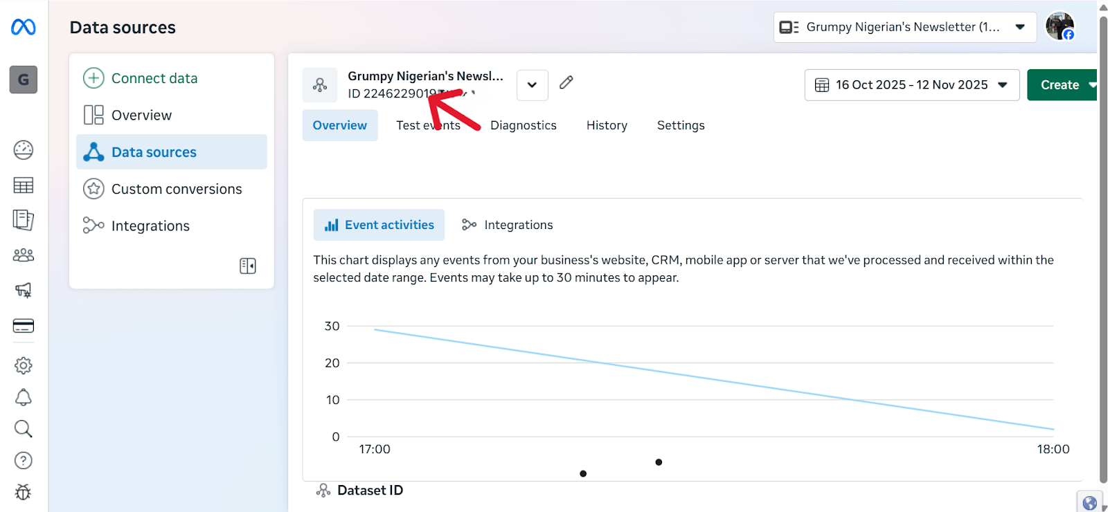Open the Account overview gauge icon
The image size is (1108, 512).
(x=24, y=149)
